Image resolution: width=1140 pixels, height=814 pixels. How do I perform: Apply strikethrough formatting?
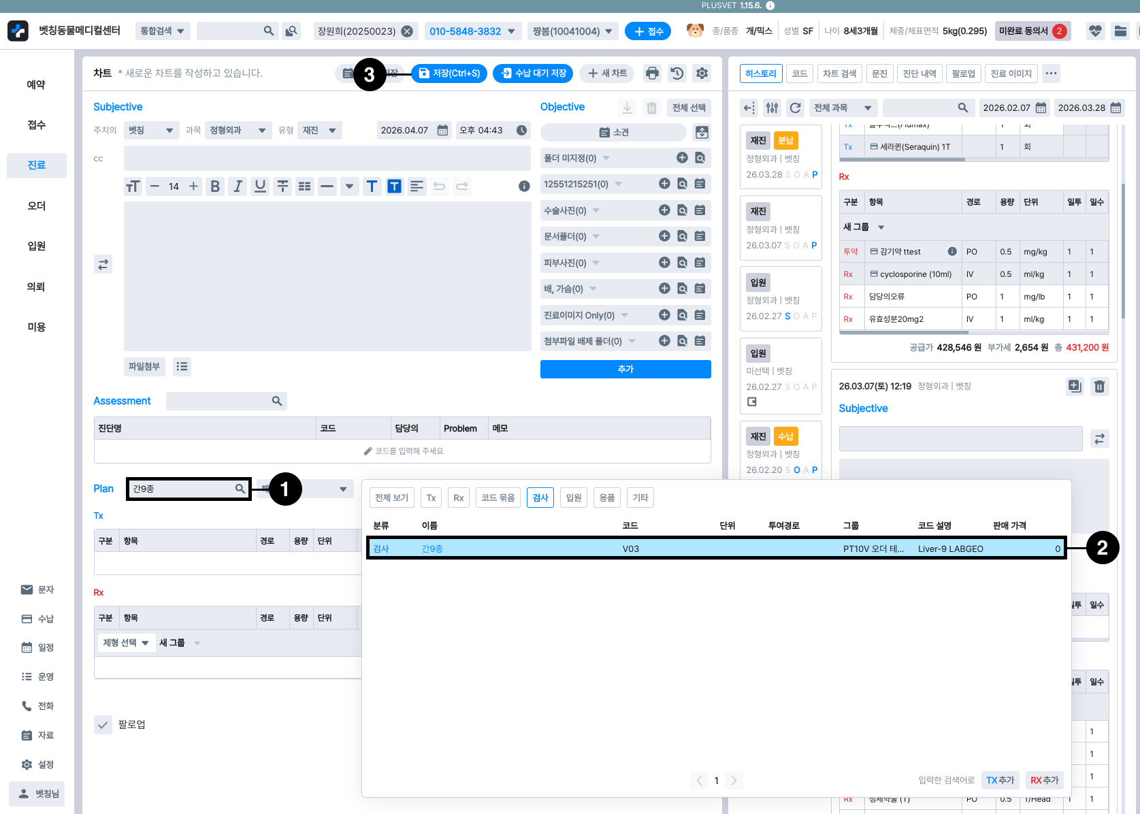click(282, 186)
